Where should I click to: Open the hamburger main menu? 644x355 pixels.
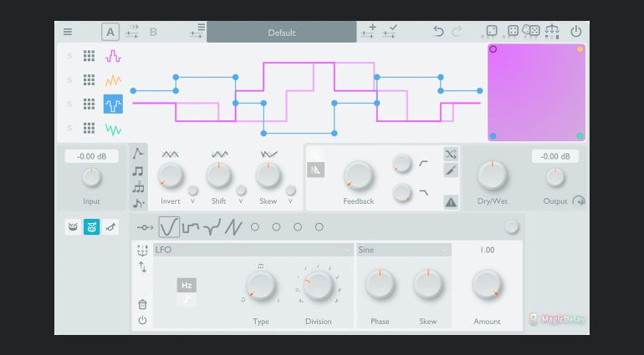pos(68,33)
